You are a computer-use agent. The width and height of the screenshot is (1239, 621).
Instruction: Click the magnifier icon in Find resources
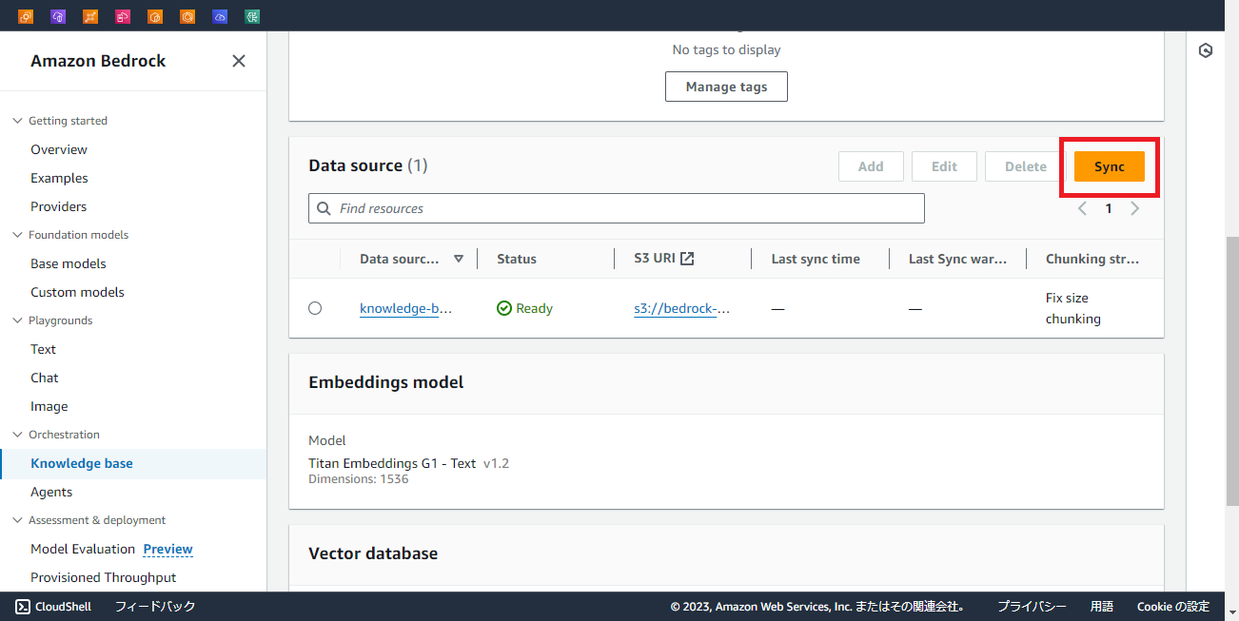tap(324, 207)
